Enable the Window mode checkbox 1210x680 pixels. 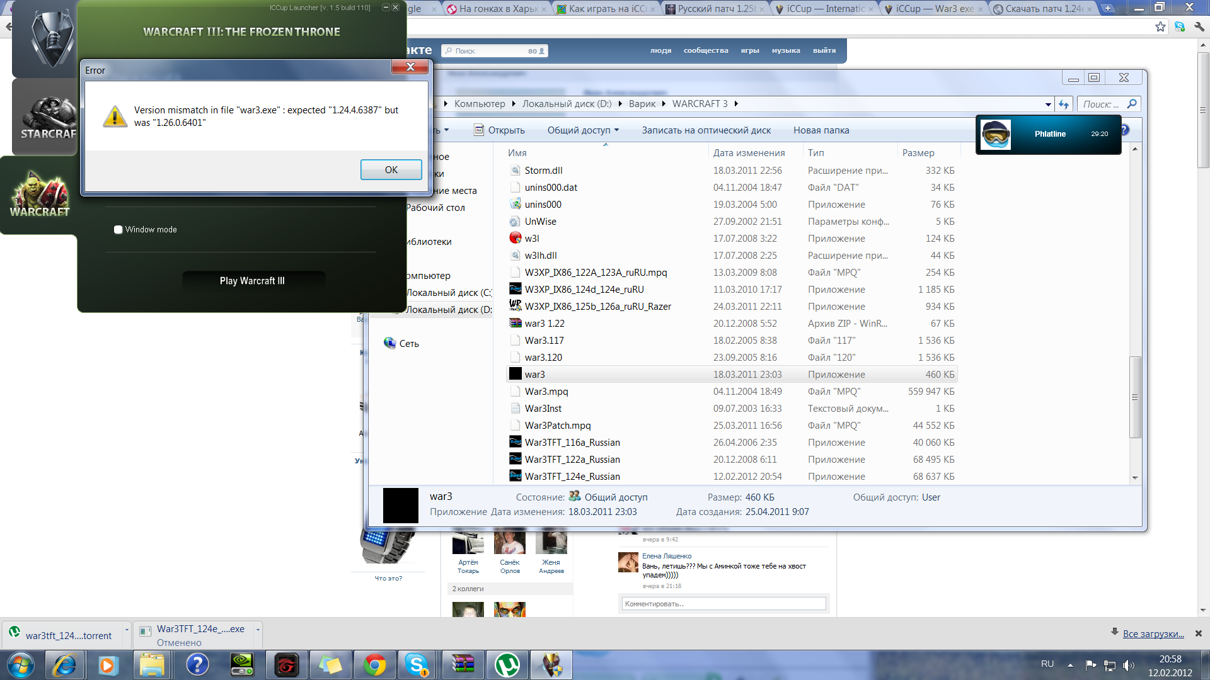pyautogui.click(x=118, y=230)
